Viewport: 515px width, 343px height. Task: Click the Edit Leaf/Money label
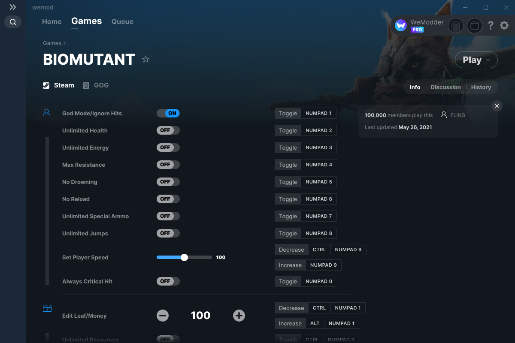click(85, 316)
